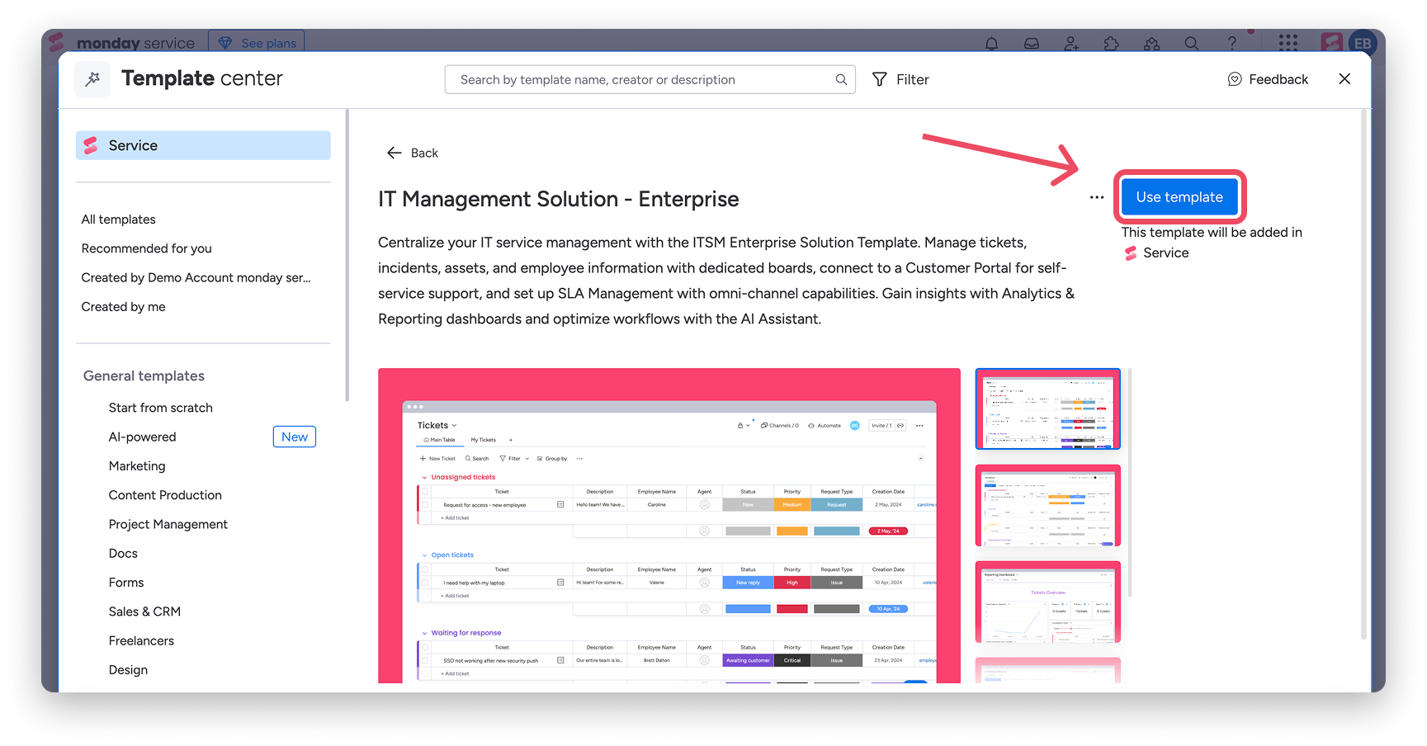This screenshot has width=1427, height=746.
Task: Select the Sales & CRM category
Action: point(144,611)
